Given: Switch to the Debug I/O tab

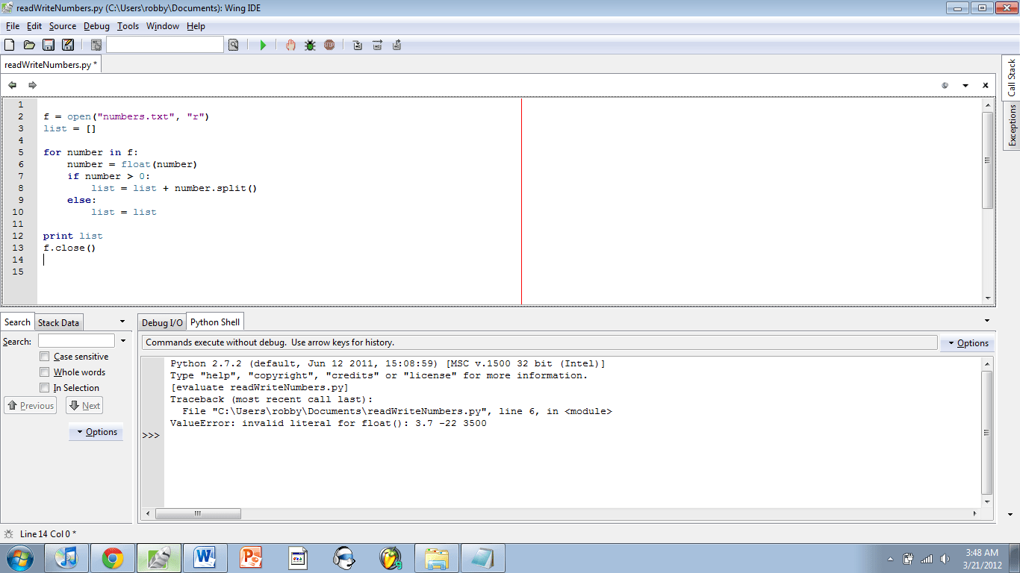Looking at the screenshot, I should 161,322.
